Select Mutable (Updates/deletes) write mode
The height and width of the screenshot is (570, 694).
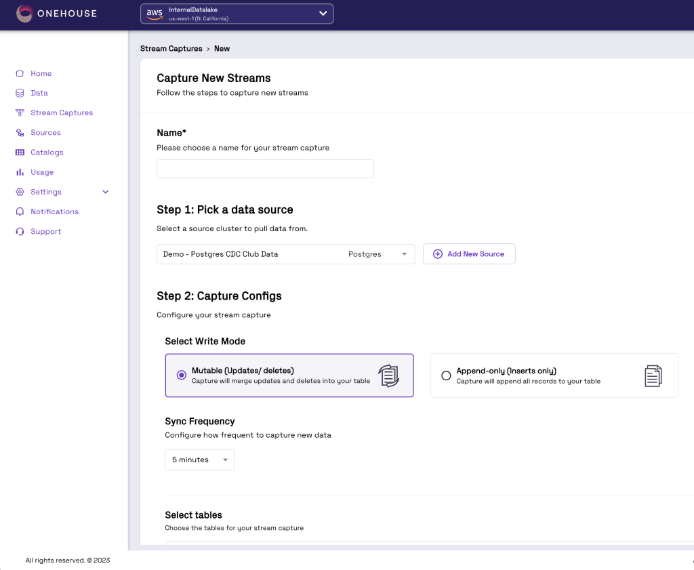(x=181, y=374)
